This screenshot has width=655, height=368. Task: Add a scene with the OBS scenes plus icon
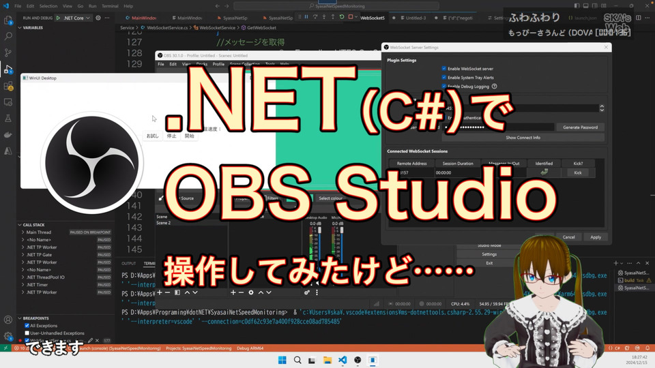[159, 292]
